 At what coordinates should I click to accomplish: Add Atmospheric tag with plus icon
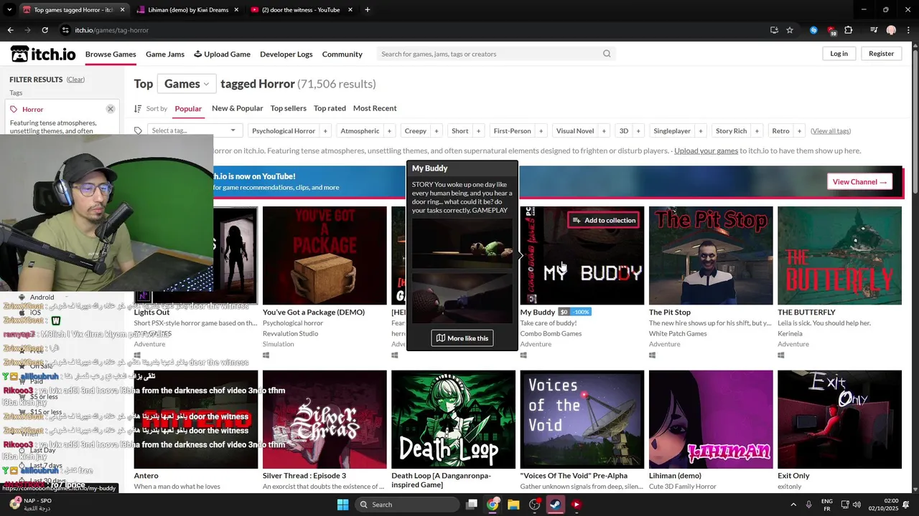click(x=389, y=130)
